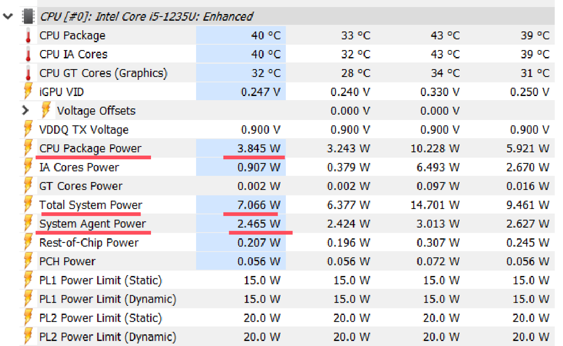Click lightning icon beside PCH Power

tap(28, 261)
